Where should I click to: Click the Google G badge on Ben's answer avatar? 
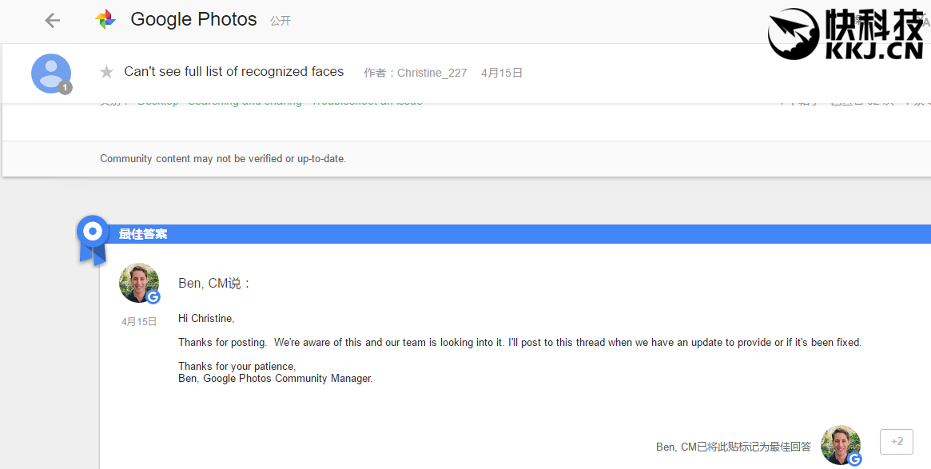(x=153, y=297)
